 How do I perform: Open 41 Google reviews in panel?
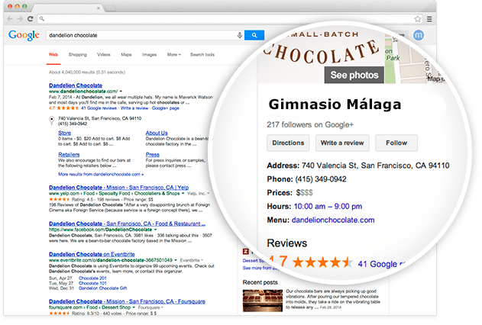click(382, 264)
